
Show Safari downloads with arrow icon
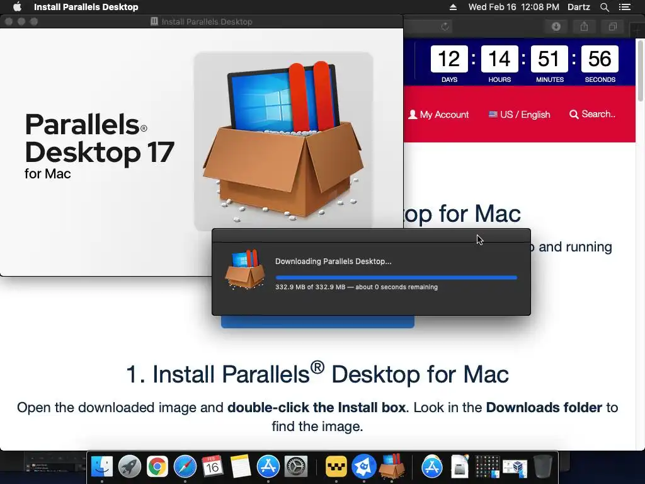coord(556,26)
